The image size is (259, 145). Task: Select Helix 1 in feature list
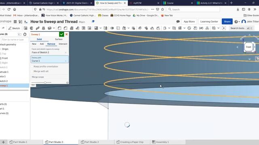[x=3, y=77]
